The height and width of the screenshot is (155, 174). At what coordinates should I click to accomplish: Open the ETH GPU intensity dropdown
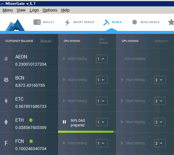point(160,122)
